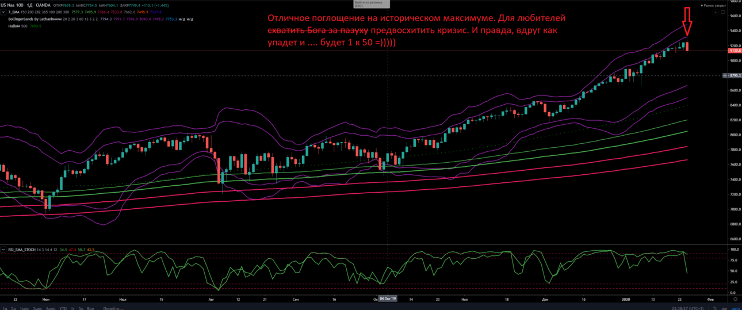Set time range to 5д

(x=13, y=307)
